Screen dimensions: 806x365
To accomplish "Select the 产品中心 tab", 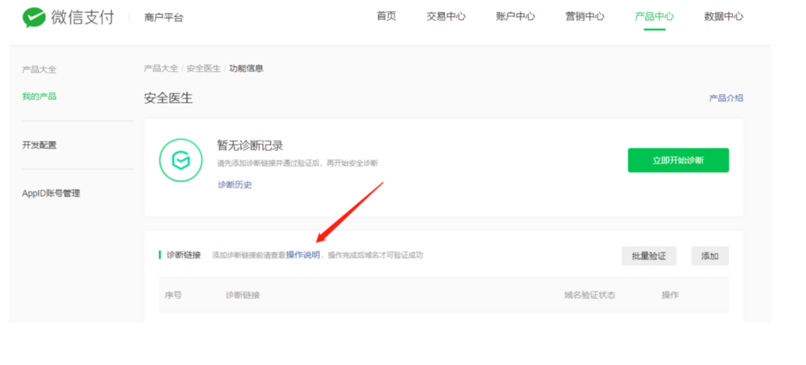I will click(654, 16).
